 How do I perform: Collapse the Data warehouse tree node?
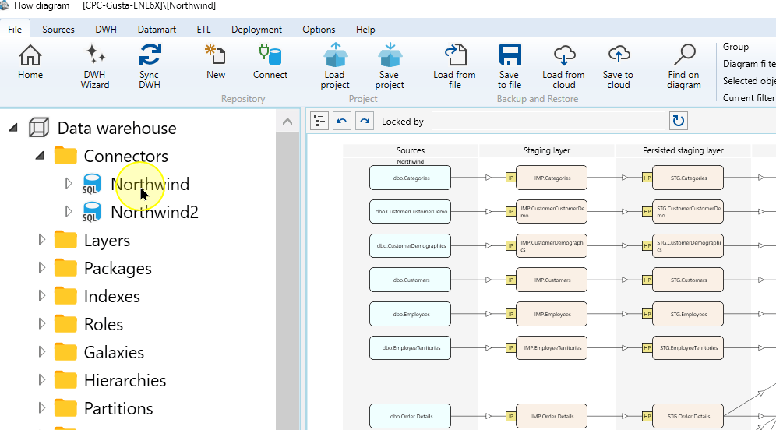tap(13, 129)
